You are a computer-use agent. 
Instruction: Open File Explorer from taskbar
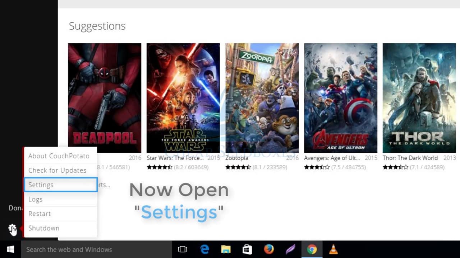226,249
